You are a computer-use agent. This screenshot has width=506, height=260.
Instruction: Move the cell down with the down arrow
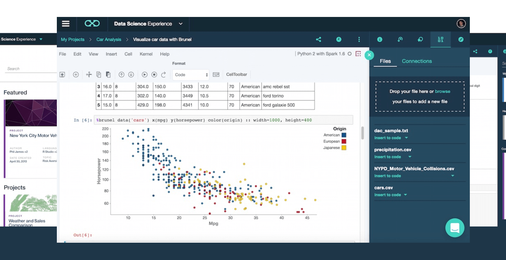pyautogui.click(x=131, y=74)
